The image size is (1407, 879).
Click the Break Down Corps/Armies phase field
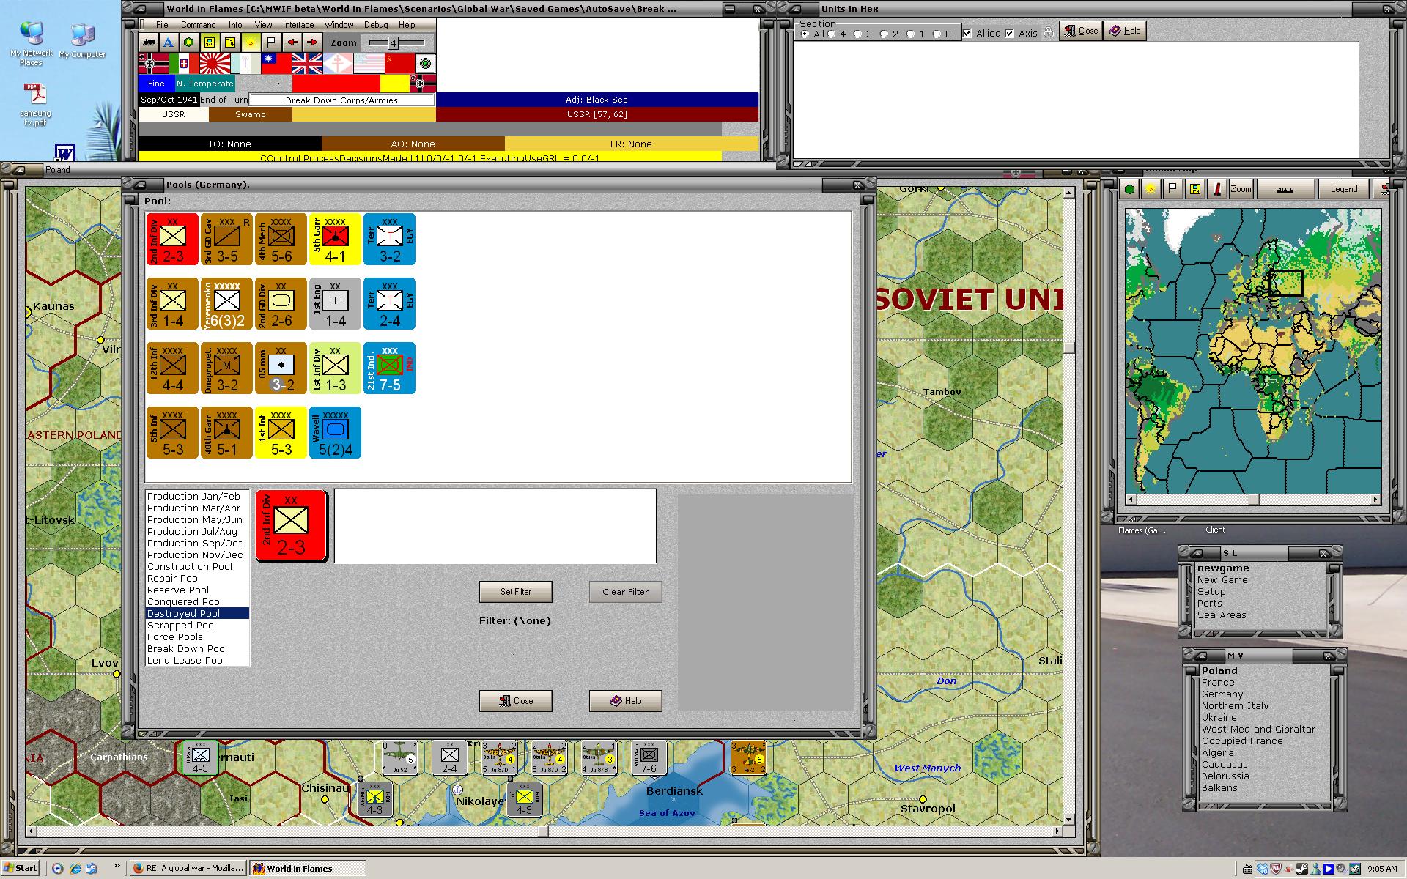(342, 100)
